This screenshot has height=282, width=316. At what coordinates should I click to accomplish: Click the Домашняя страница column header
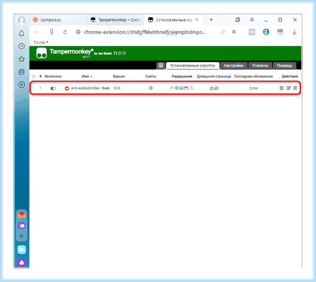214,76
